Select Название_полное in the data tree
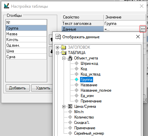 (96, 90)
